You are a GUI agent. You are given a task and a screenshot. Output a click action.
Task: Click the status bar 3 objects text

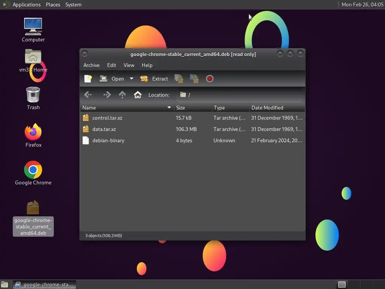tap(104, 236)
